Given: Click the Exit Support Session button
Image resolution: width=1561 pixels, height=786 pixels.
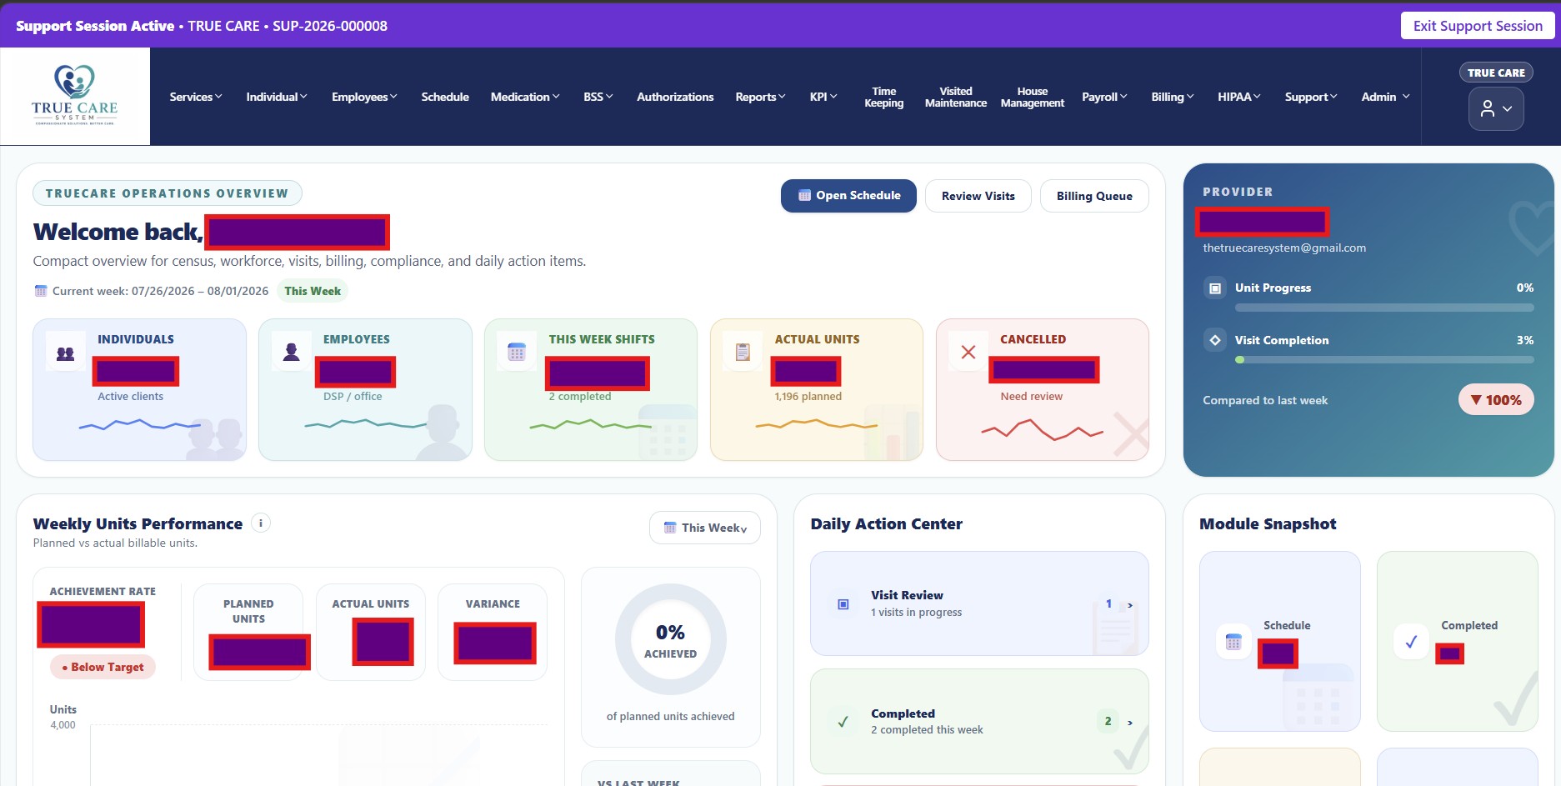Looking at the screenshot, I should pyautogui.click(x=1478, y=26).
